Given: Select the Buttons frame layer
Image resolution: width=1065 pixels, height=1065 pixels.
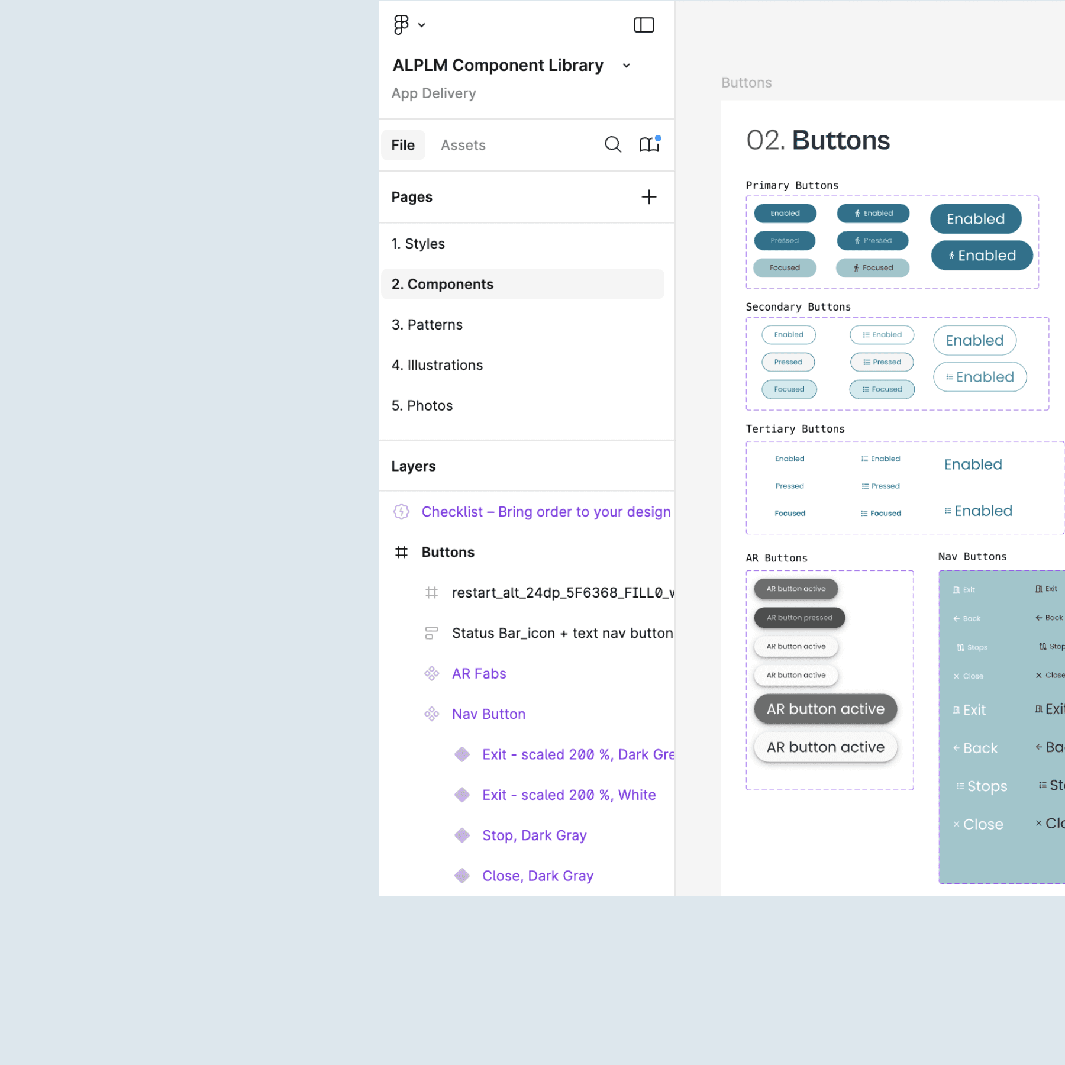Looking at the screenshot, I should pyautogui.click(x=448, y=552).
